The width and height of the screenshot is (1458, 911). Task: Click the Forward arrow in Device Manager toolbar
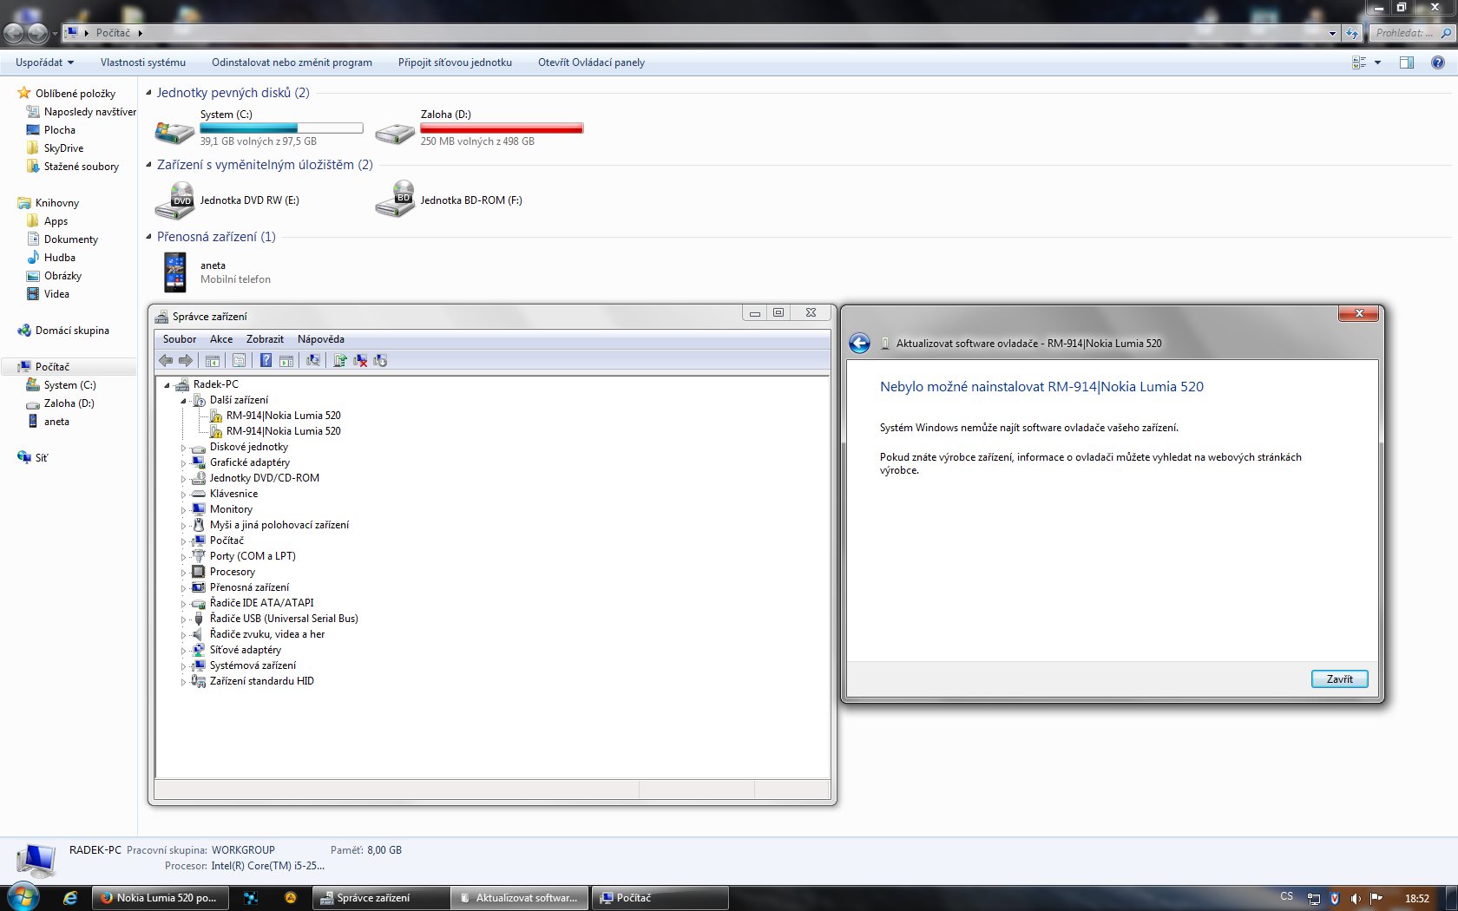[185, 360]
